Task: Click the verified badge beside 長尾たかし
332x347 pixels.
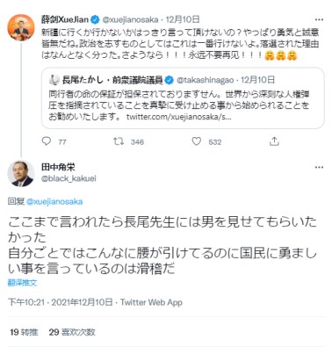Action: [169, 80]
